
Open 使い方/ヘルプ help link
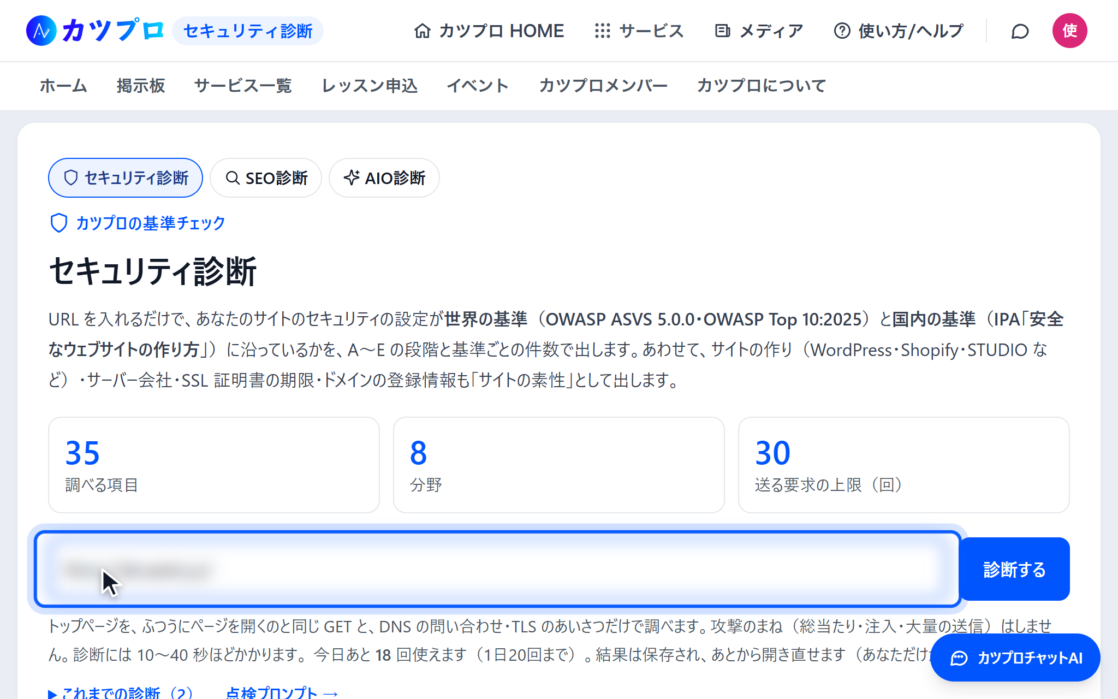[899, 31]
